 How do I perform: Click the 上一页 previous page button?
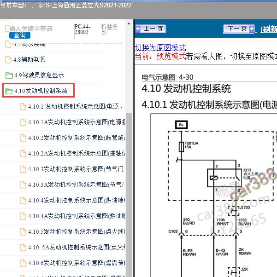click(150, 29)
